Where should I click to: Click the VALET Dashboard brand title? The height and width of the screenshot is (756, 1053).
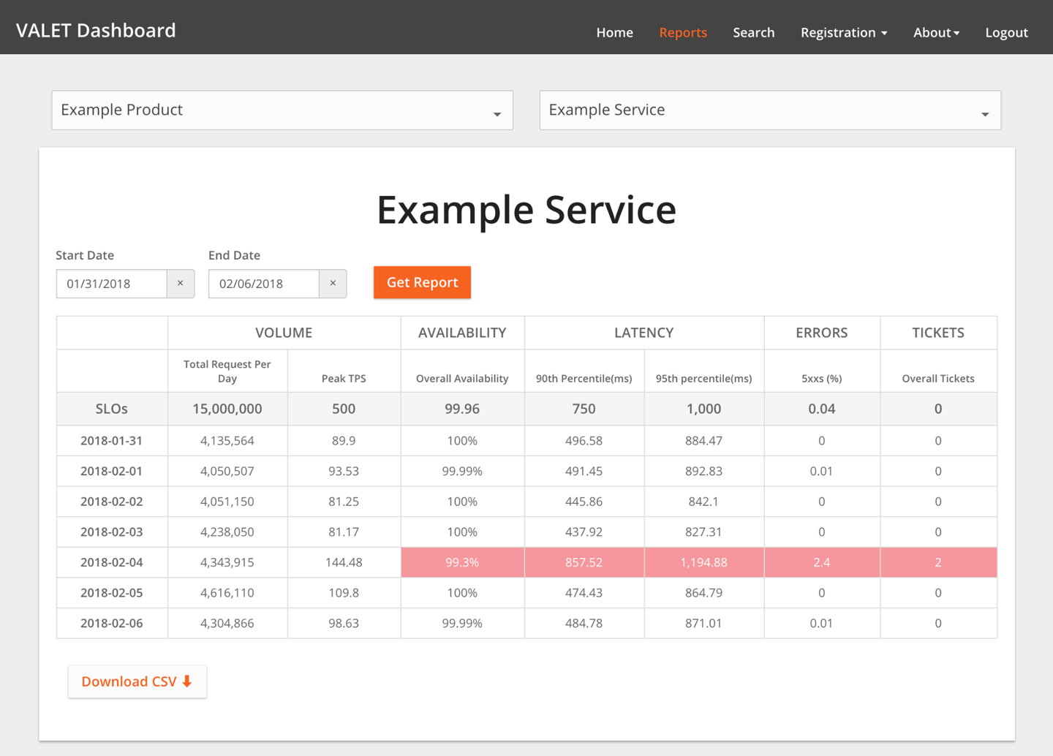[96, 31]
